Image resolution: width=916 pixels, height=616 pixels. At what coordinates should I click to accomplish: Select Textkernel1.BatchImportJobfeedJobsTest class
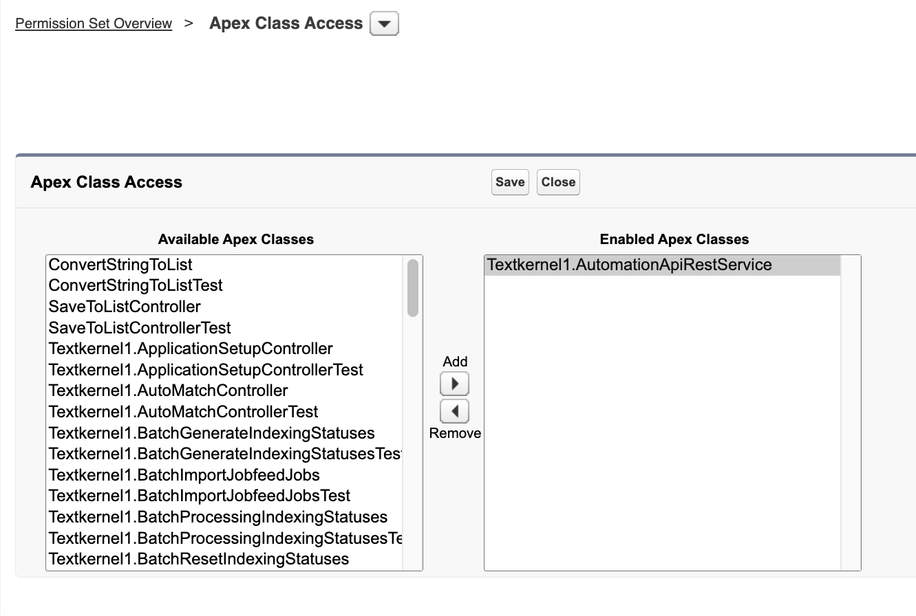coord(225,496)
